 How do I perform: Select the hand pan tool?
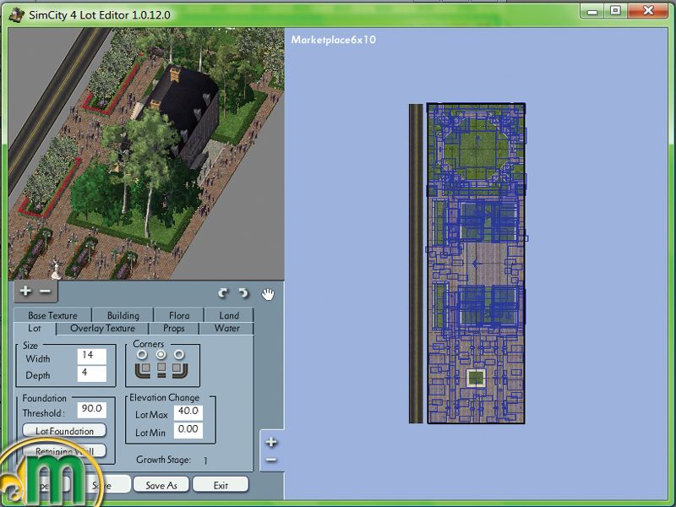click(x=268, y=294)
